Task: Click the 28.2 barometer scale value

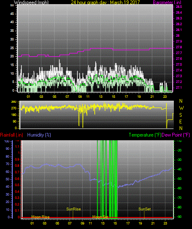Action: pos(179,24)
